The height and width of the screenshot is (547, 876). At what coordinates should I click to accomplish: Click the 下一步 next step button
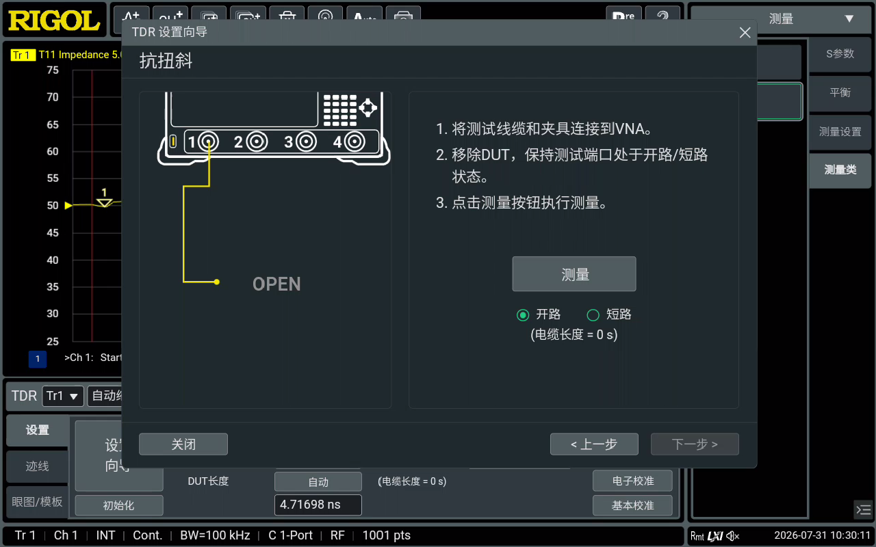tap(695, 444)
